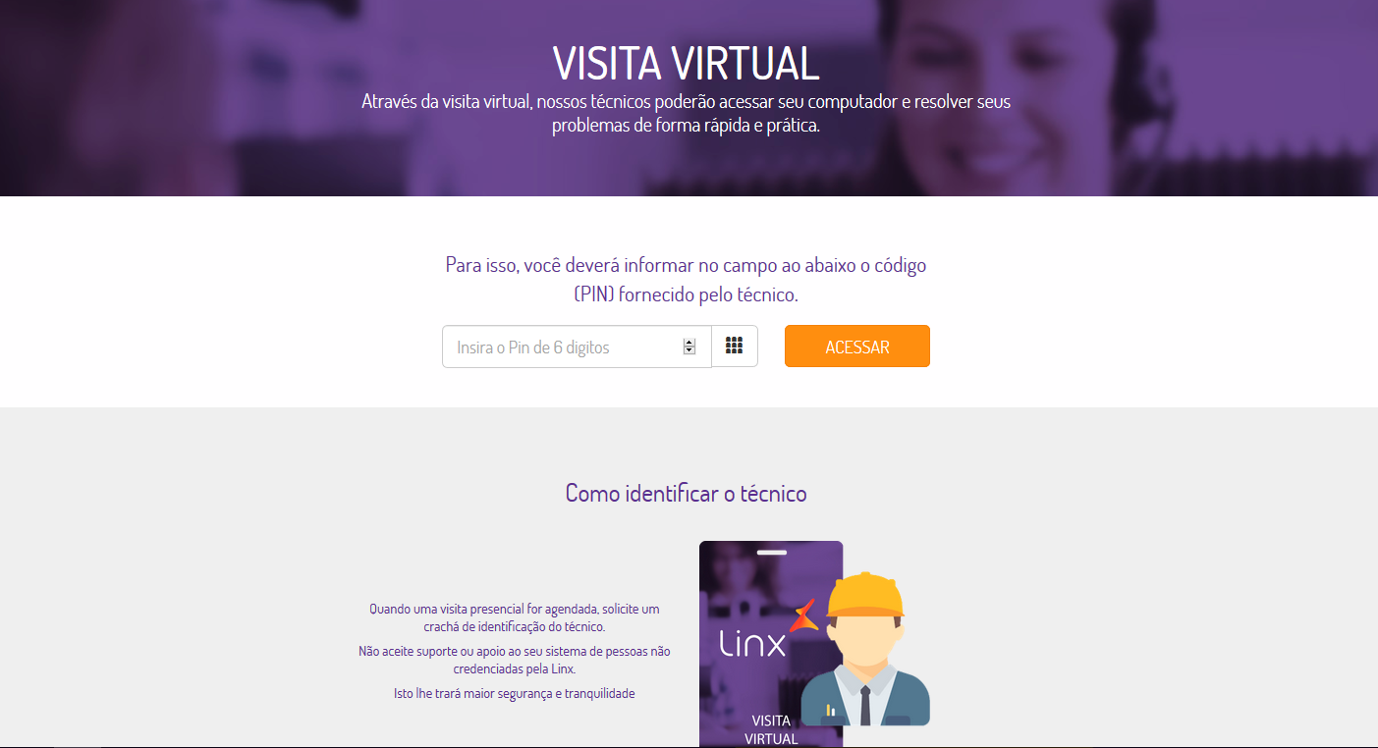This screenshot has width=1378, height=748.
Task: Click the purple ID badge card image
Action: pos(771,644)
